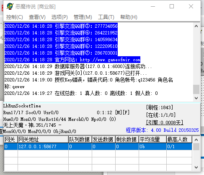Image resolution: width=204 pixels, height=175 pixels.
Task: Select log line with QQ group 264221952
Action: click(61, 33)
